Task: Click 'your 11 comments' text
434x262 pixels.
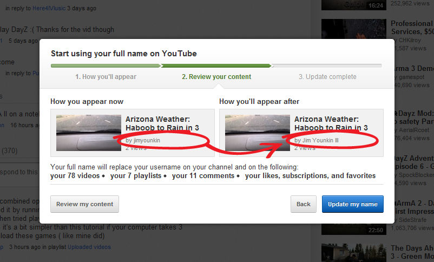Action: (x=203, y=176)
